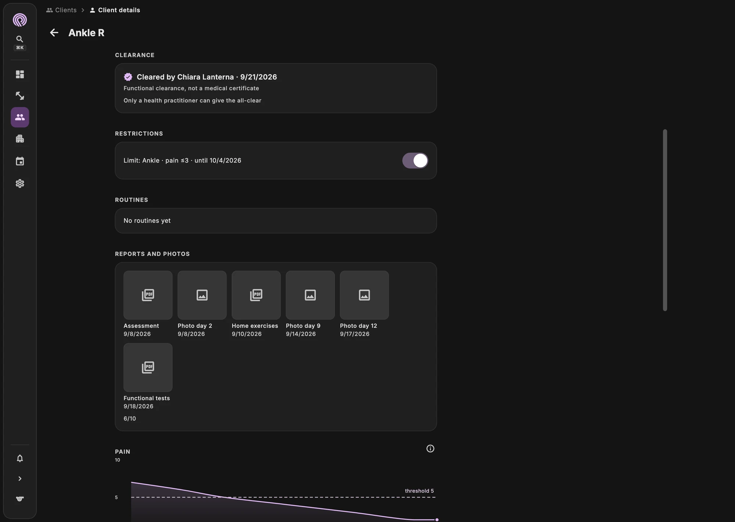Toggle the Ankle pain limit restriction switch
Image resolution: width=735 pixels, height=522 pixels.
point(415,160)
